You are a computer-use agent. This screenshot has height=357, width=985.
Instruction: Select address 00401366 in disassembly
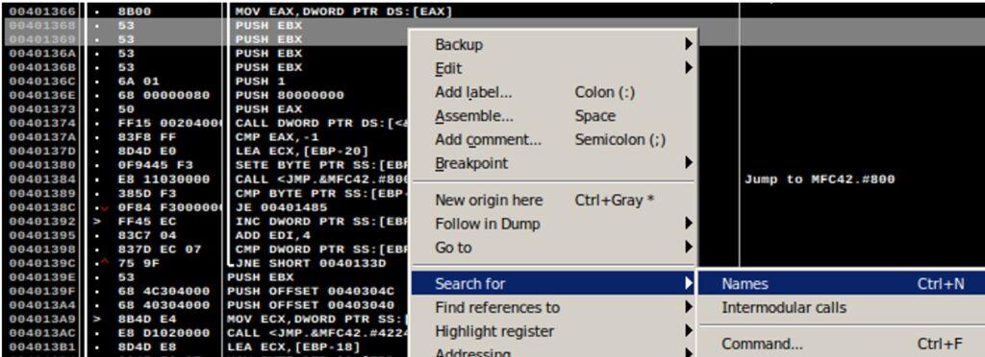pos(42,12)
